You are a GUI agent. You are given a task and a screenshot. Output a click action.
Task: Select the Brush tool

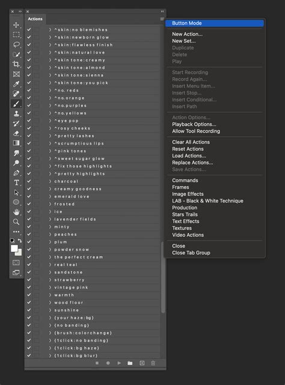coord(16,104)
